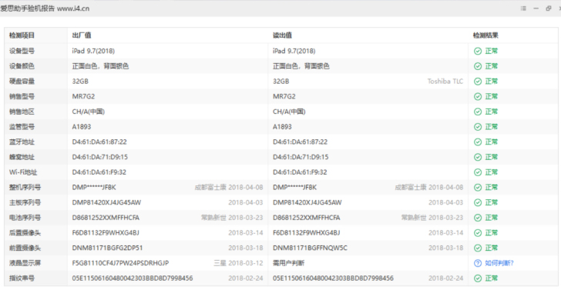Click the question mark icon beside 如何判断

coord(478,263)
